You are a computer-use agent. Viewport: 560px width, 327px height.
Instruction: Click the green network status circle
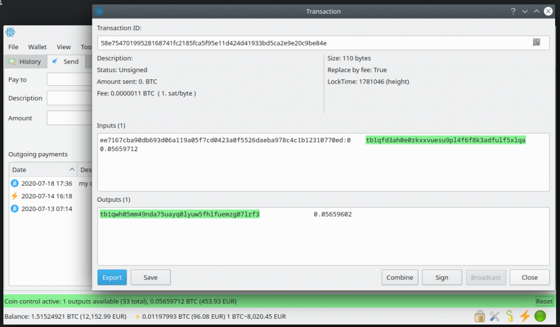[540, 316]
